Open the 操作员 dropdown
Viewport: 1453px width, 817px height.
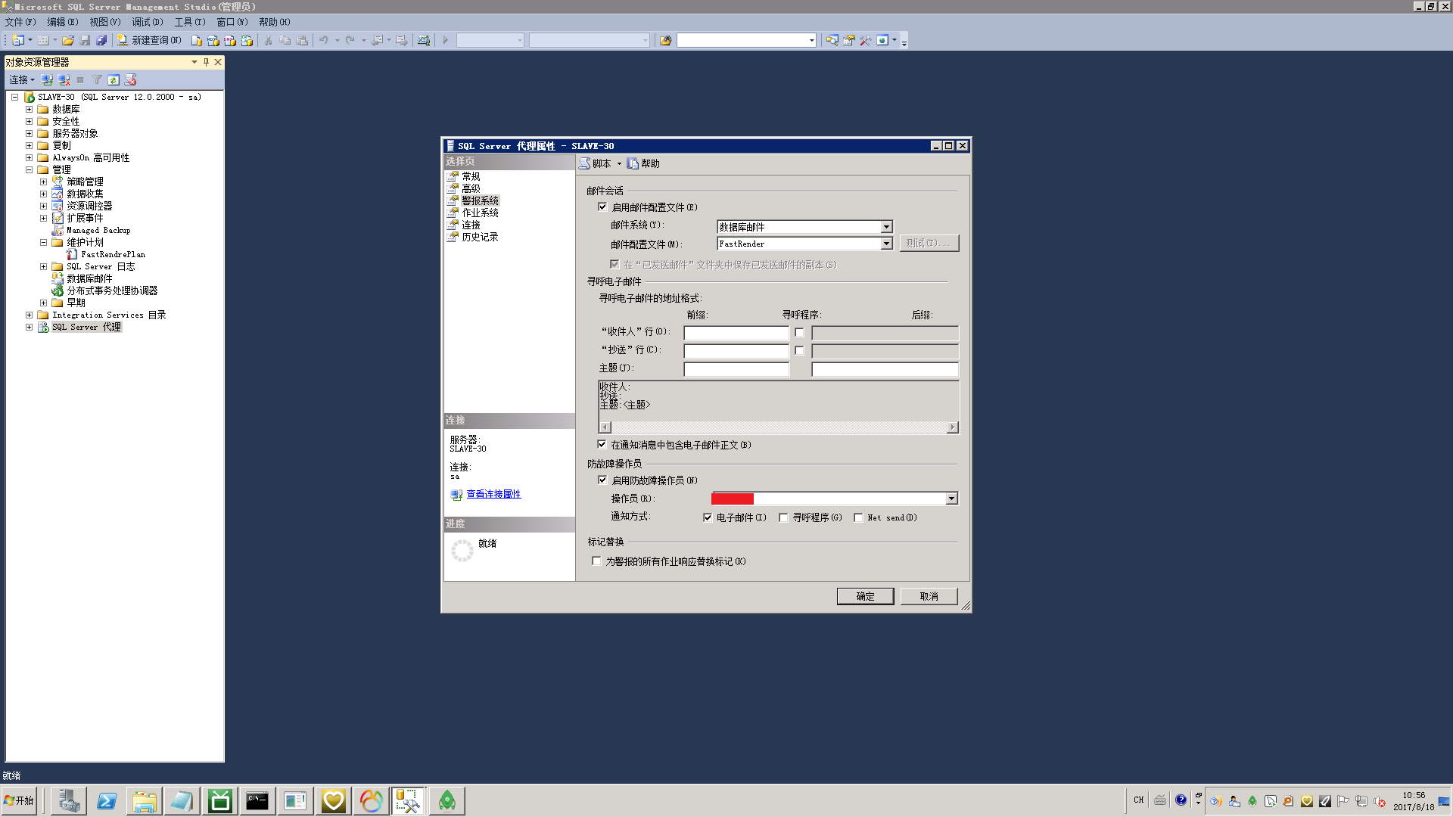(x=951, y=499)
